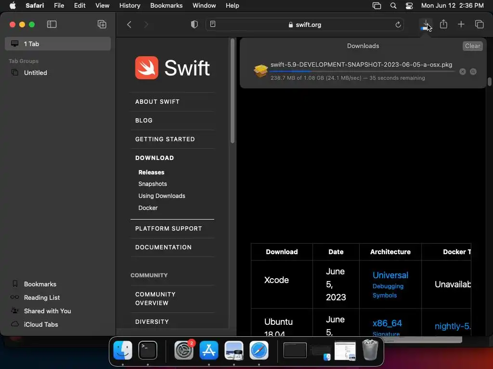This screenshot has height=369, width=493.
Task: Toggle the Safari sidebar
Action: pyautogui.click(x=52, y=24)
